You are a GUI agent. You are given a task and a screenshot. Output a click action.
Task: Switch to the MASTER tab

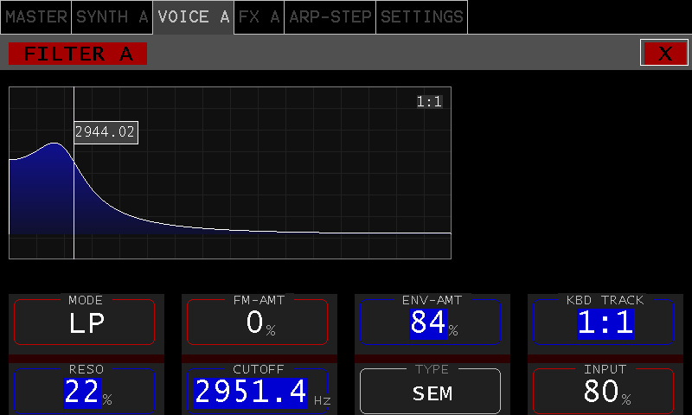[x=35, y=17]
